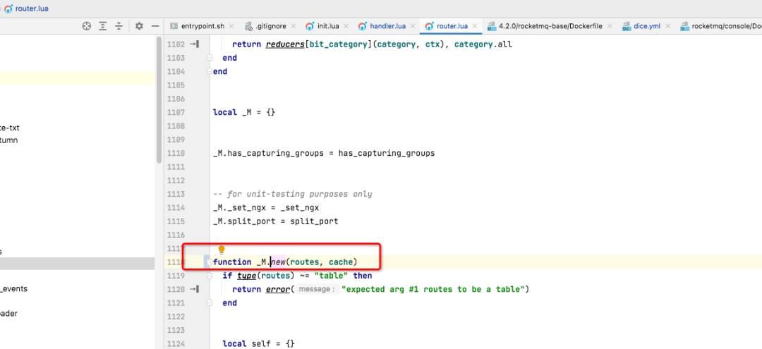Viewport: 762px width, 349px height.
Task: Click the 'for unit-testing purposes only' comment
Action: [293, 194]
